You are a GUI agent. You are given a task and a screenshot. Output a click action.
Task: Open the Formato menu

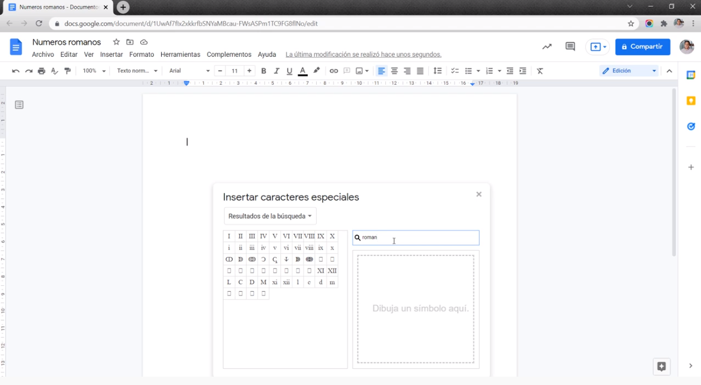point(142,54)
